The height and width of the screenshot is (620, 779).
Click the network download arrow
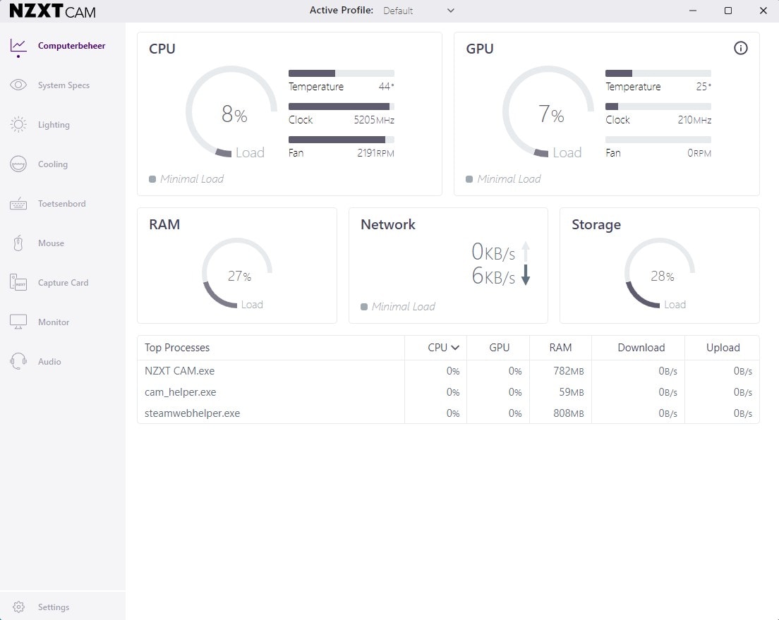(526, 274)
